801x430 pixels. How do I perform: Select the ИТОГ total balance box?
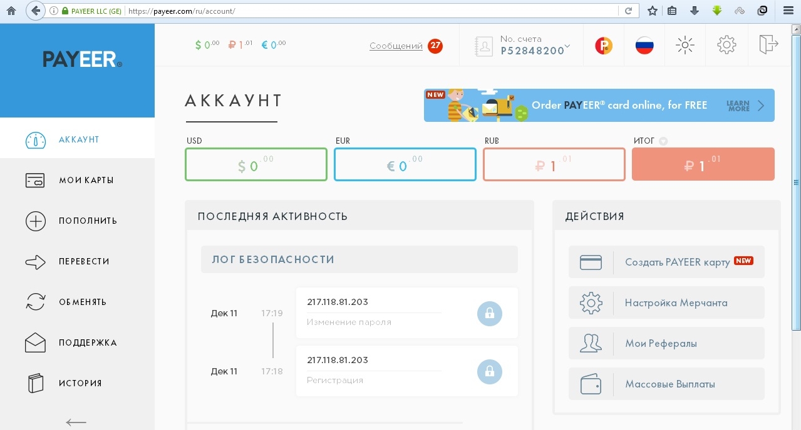pos(703,164)
